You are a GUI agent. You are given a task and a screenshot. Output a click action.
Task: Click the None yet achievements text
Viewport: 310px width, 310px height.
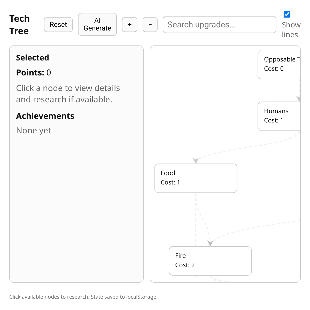click(x=34, y=130)
